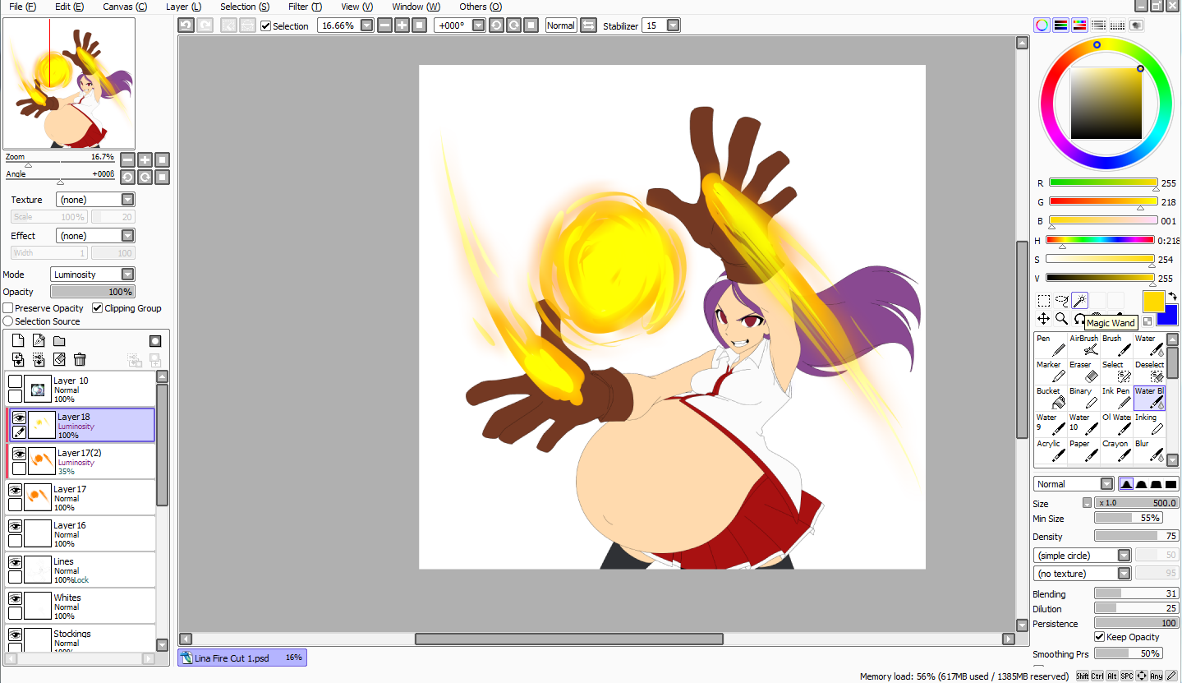Choose the Binary pen tool

tap(1083, 398)
